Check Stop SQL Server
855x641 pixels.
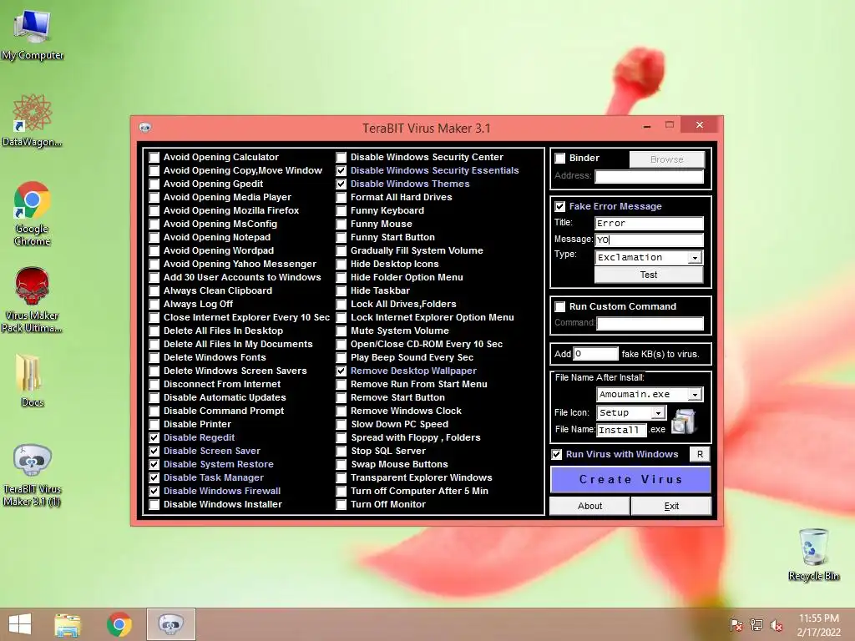[341, 452]
